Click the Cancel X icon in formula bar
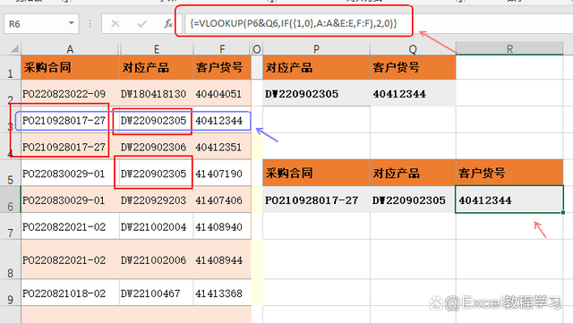The image size is (573, 323). point(115,24)
